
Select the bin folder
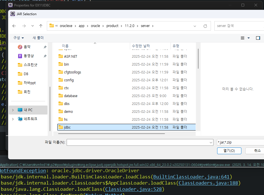[126, 64]
